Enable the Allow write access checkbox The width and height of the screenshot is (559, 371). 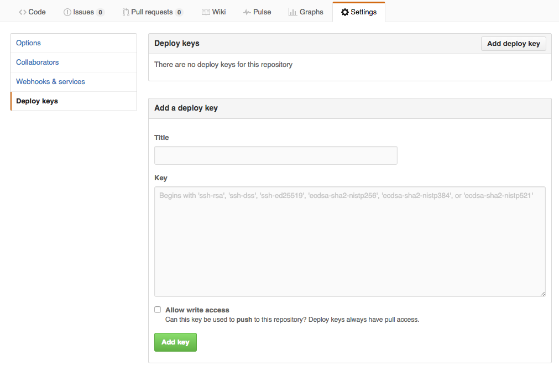tap(158, 310)
